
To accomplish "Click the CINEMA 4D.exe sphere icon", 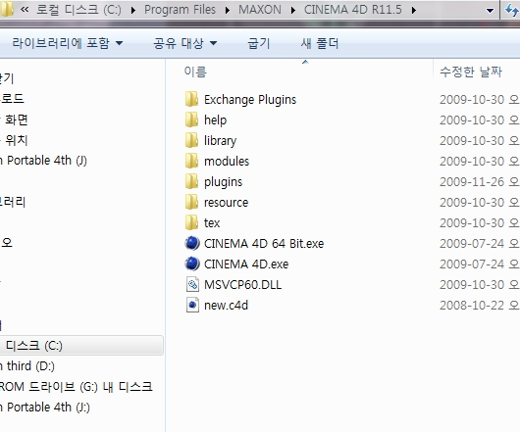I will 192,264.
